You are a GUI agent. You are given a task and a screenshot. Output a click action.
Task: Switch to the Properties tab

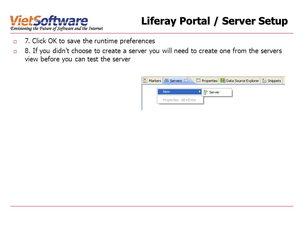(x=207, y=80)
